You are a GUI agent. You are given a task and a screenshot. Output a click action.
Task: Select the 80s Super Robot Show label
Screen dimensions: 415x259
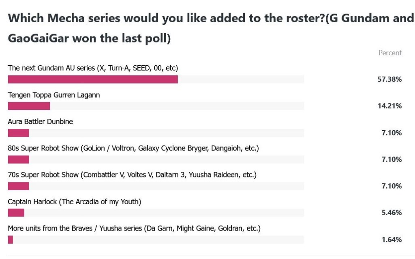pos(133,148)
